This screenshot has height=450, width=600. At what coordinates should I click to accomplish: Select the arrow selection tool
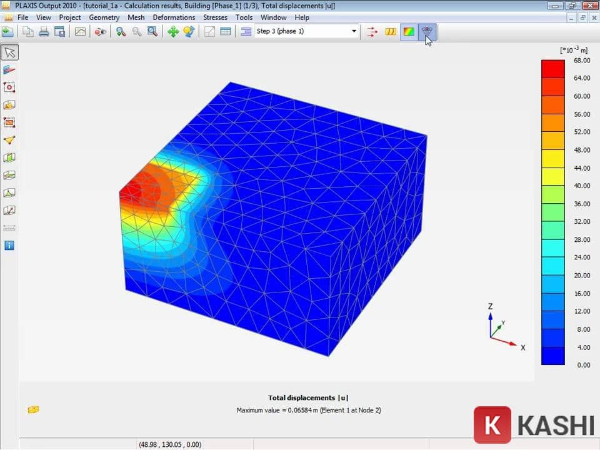coord(9,52)
